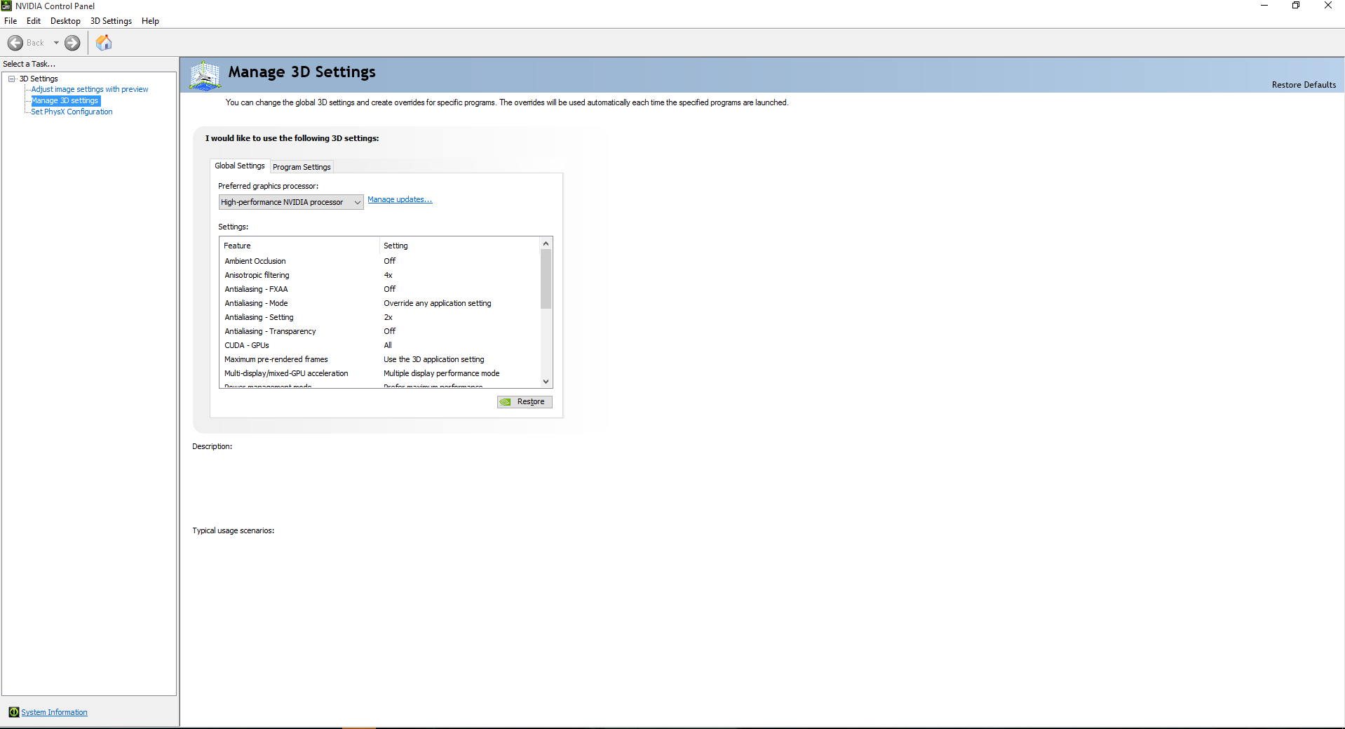Select Adjust image settings with preview
Image resolution: width=1345 pixels, height=729 pixels.
[x=90, y=89]
